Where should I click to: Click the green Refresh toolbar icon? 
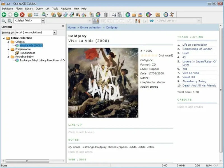[16, 15]
